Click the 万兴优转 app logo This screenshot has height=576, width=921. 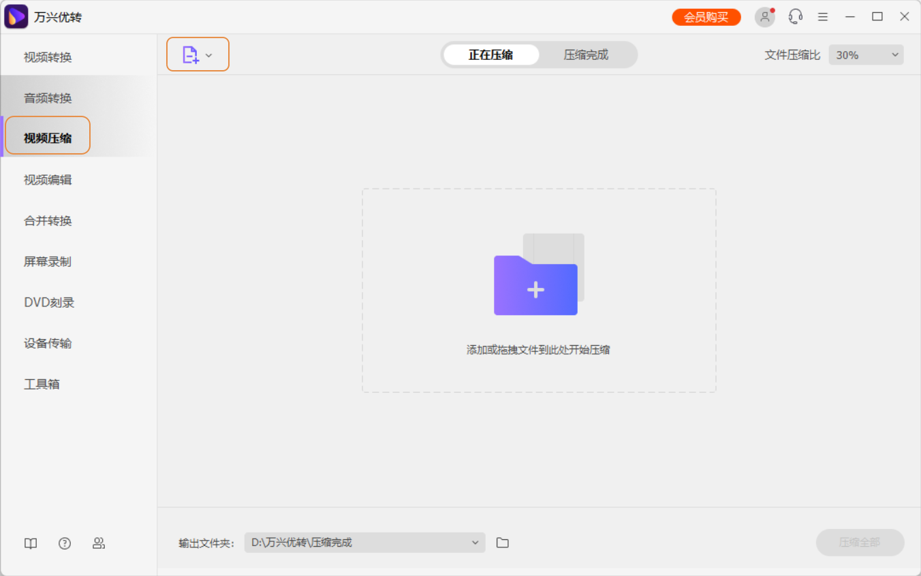[x=15, y=16]
